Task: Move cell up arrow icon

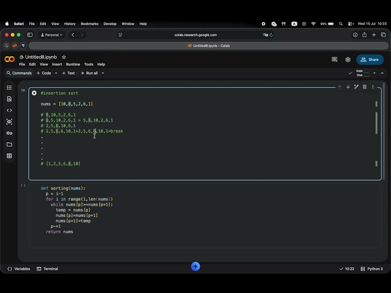Action: (x=340, y=87)
